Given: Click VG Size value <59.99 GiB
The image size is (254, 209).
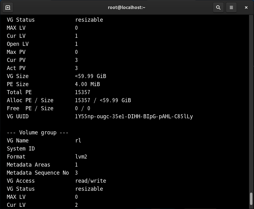Looking at the screenshot, I should (x=91, y=76).
